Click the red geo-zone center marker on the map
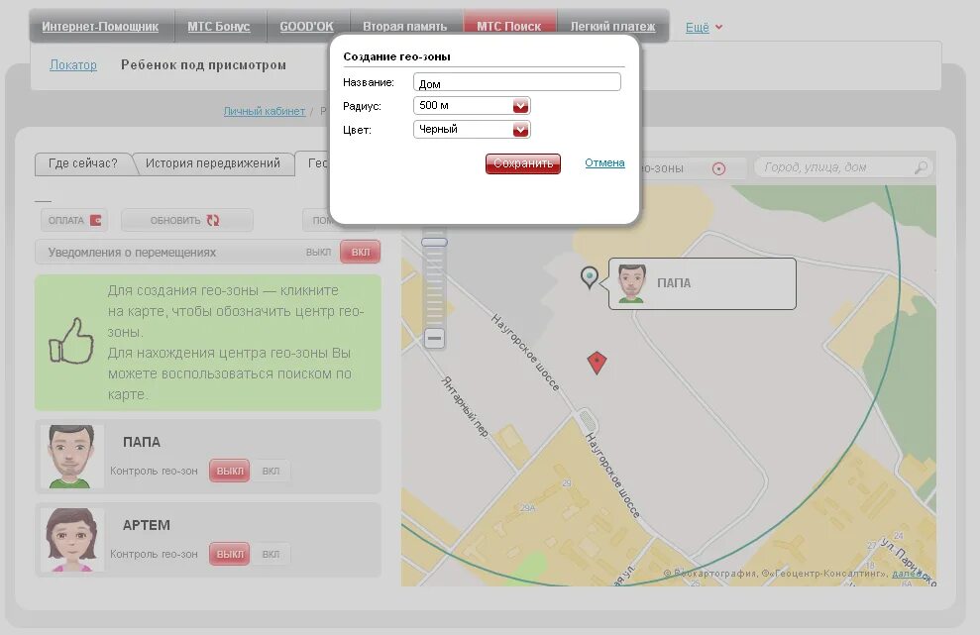 [x=597, y=363]
